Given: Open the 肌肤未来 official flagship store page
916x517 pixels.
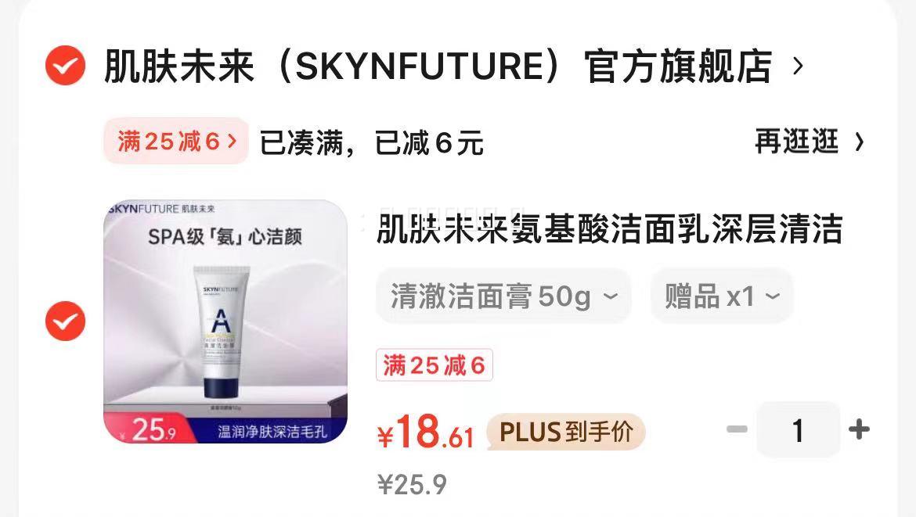Looking at the screenshot, I should tap(438, 66).
